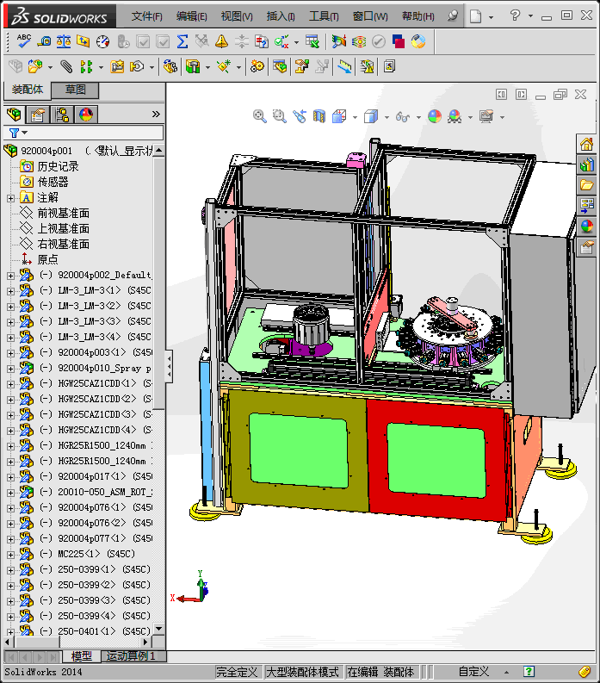Open Equations (sigma icon)
This screenshot has height=683, width=600.
[x=182, y=41]
